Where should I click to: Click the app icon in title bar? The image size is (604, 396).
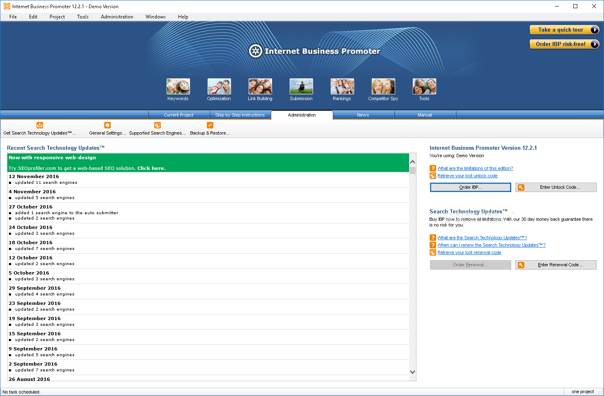7,6
